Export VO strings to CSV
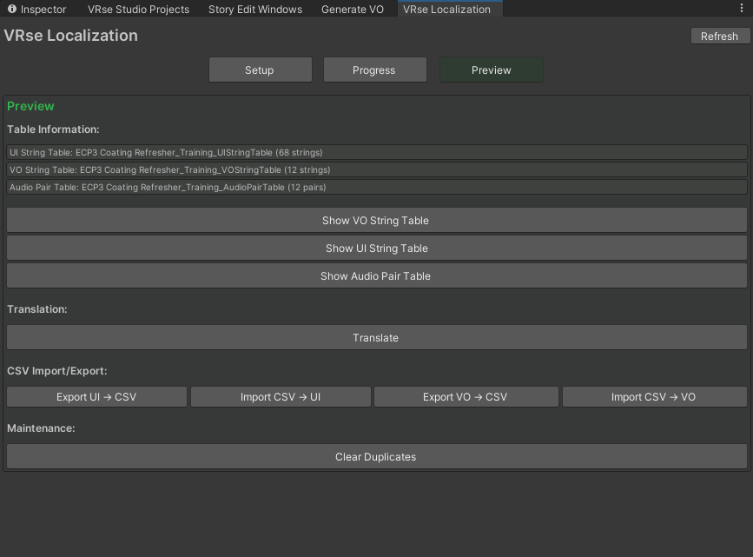Viewport: 753px width, 557px height. pos(466,396)
